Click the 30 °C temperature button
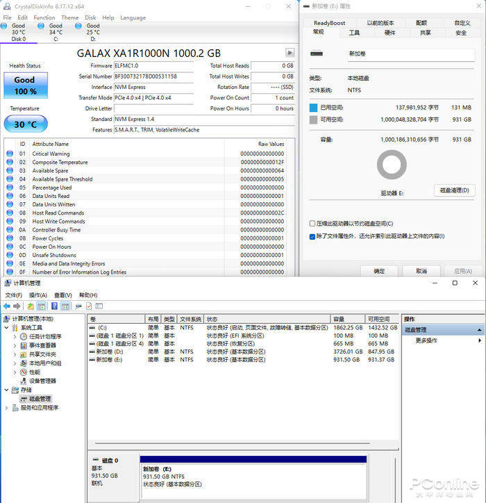Viewport: 486px width, 503px height. (x=26, y=124)
